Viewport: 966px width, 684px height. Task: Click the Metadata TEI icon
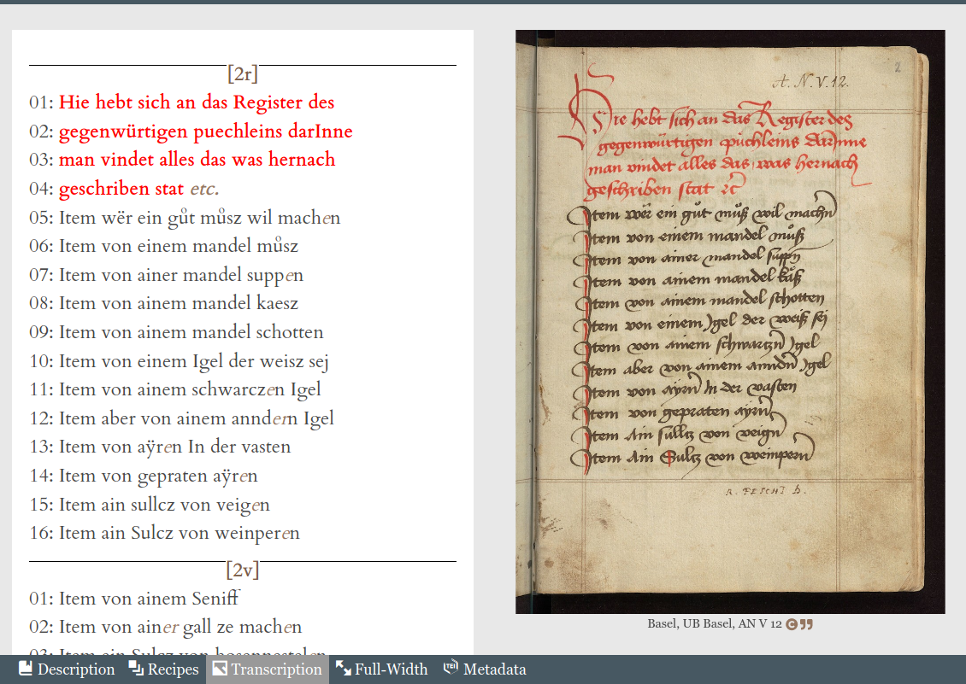(451, 668)
